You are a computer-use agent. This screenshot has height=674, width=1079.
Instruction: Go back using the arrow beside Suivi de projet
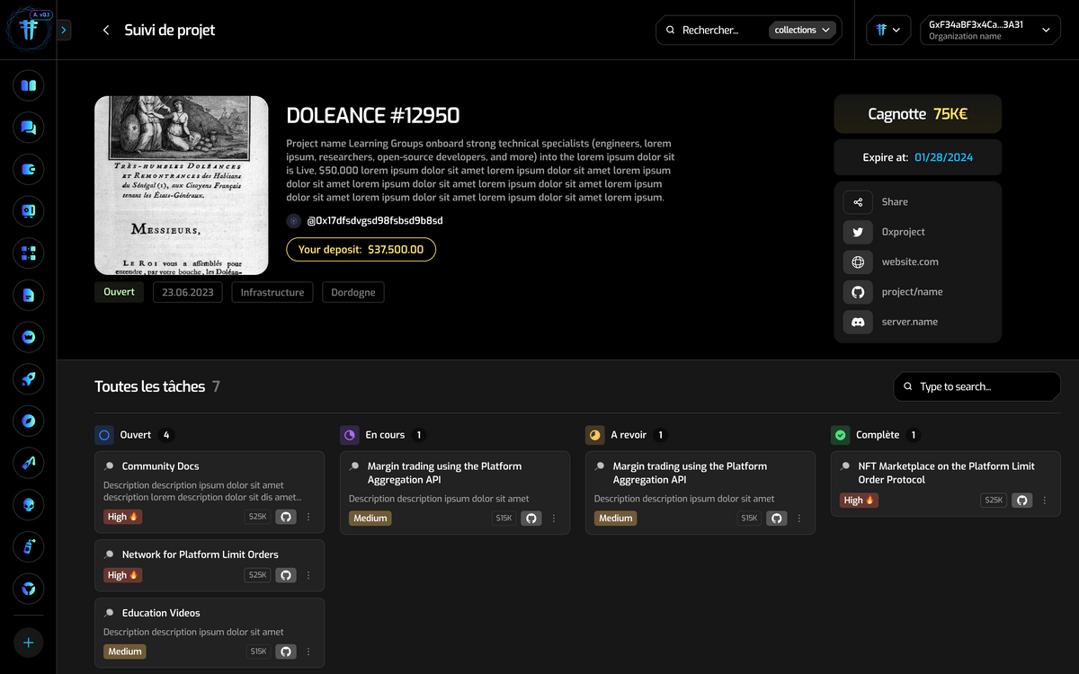tap(106, 31)
